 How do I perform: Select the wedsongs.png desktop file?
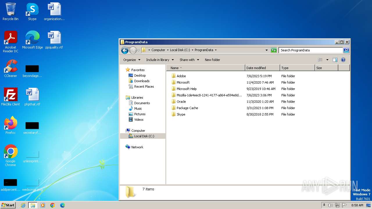click(32, 185)
